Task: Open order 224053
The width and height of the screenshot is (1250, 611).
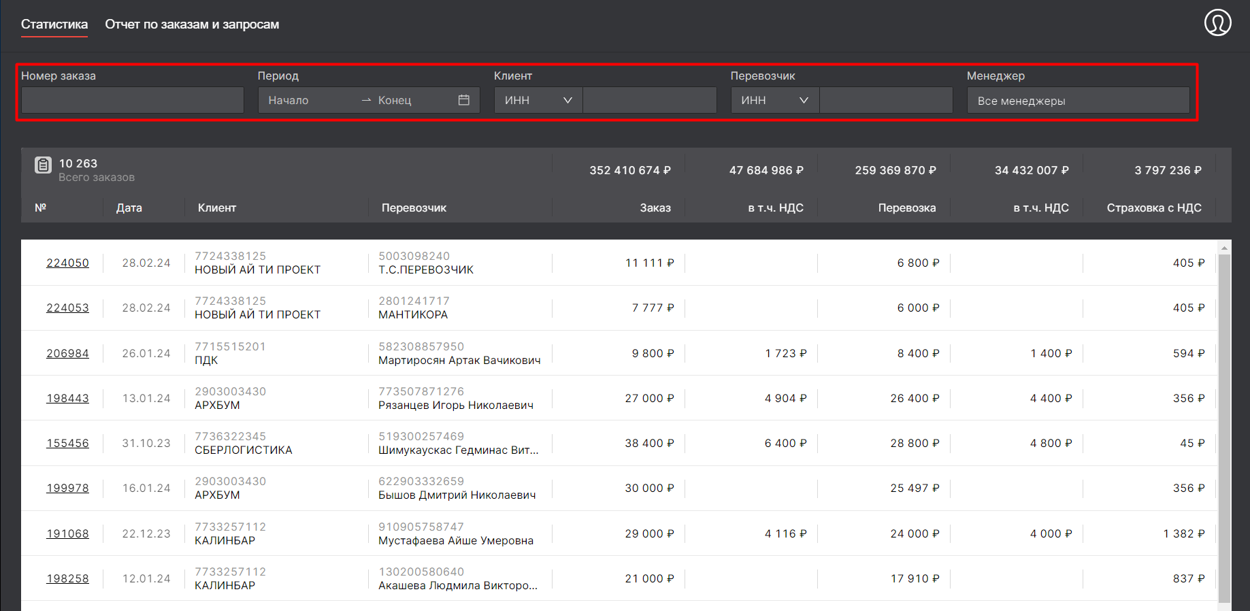Action: click(67, 308)
